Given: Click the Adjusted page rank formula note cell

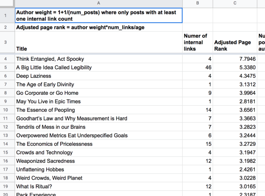Looking at the screenshot, I should click(x=98, y=28).
